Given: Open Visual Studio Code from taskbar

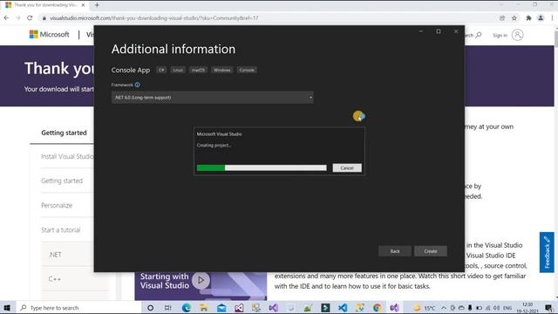Looking at the screenshot, I should coord(343,308).
